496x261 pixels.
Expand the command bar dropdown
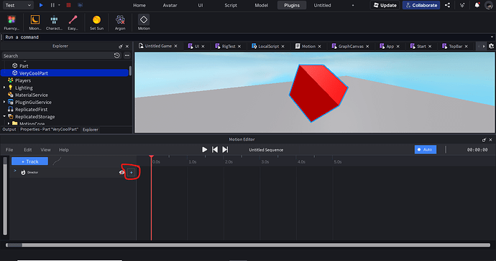[x=492, y=37]
